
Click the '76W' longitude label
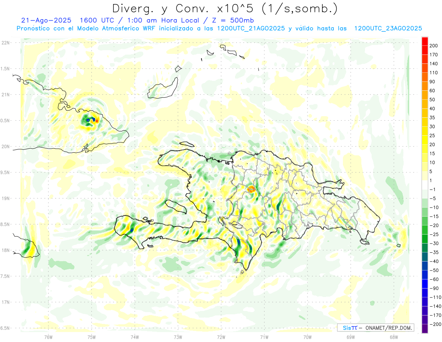48,337
